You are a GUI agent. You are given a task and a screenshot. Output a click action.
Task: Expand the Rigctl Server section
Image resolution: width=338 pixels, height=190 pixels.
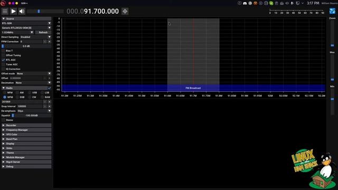[x=26, y=162]
